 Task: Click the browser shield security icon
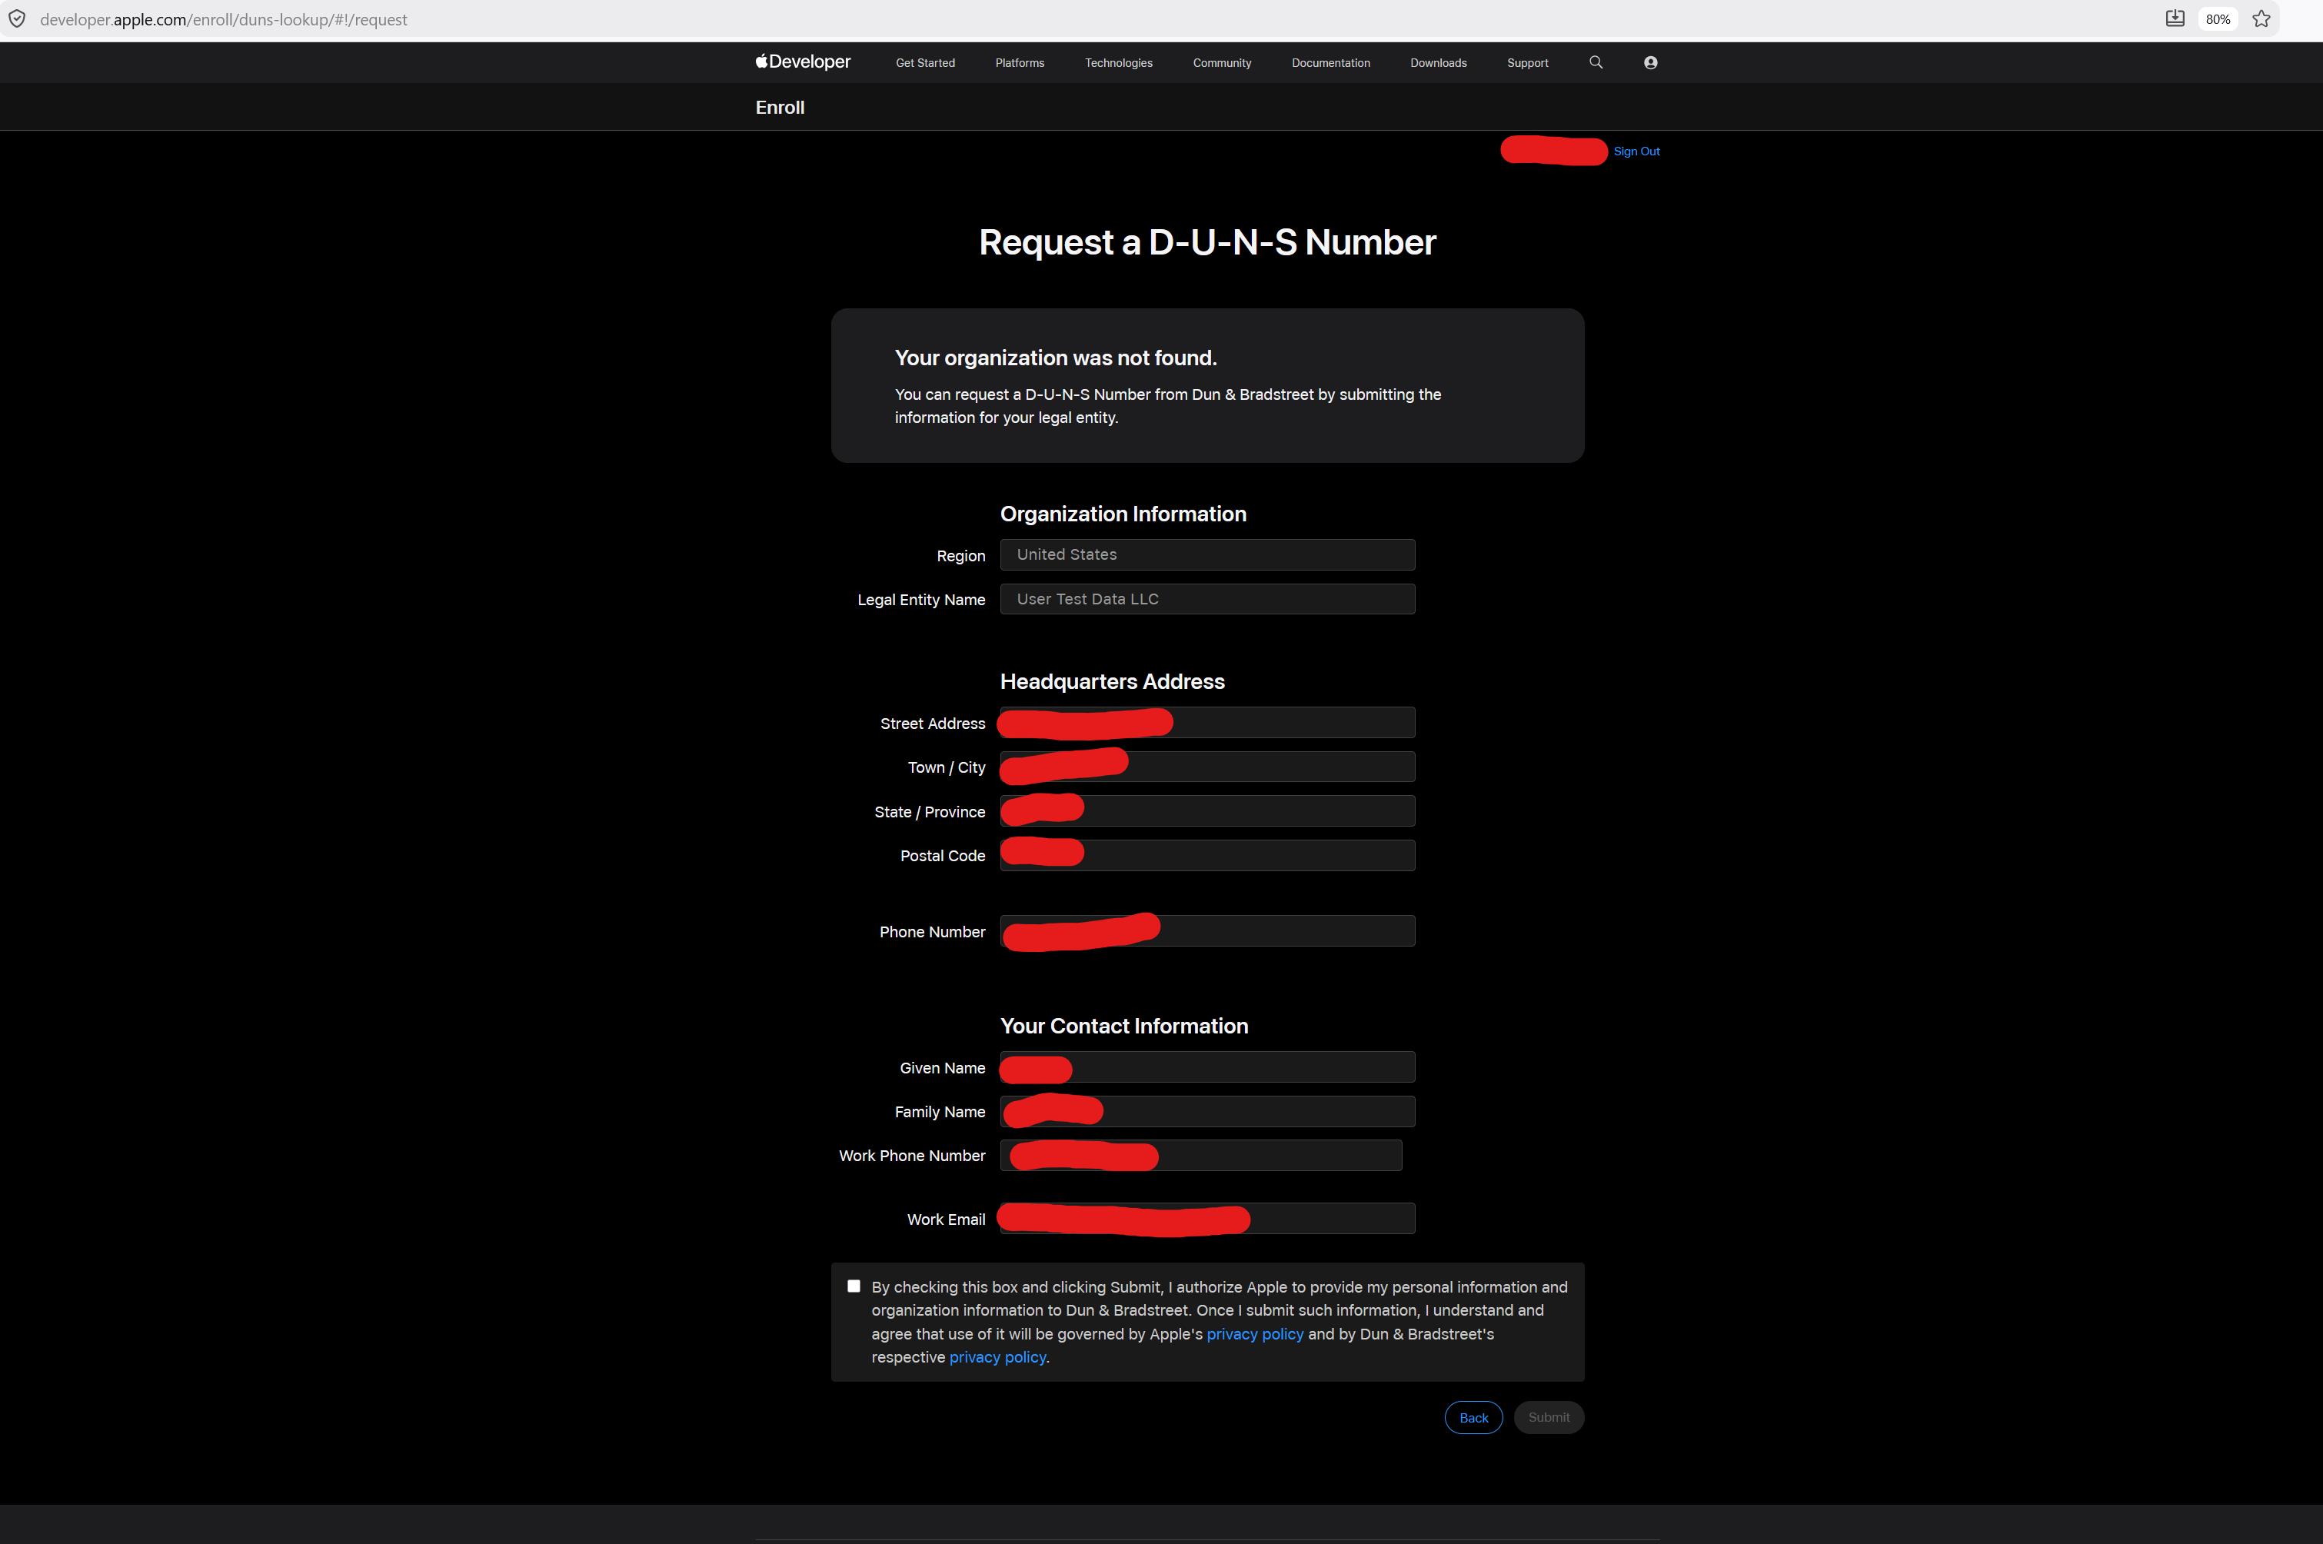[x=18, y=18]
